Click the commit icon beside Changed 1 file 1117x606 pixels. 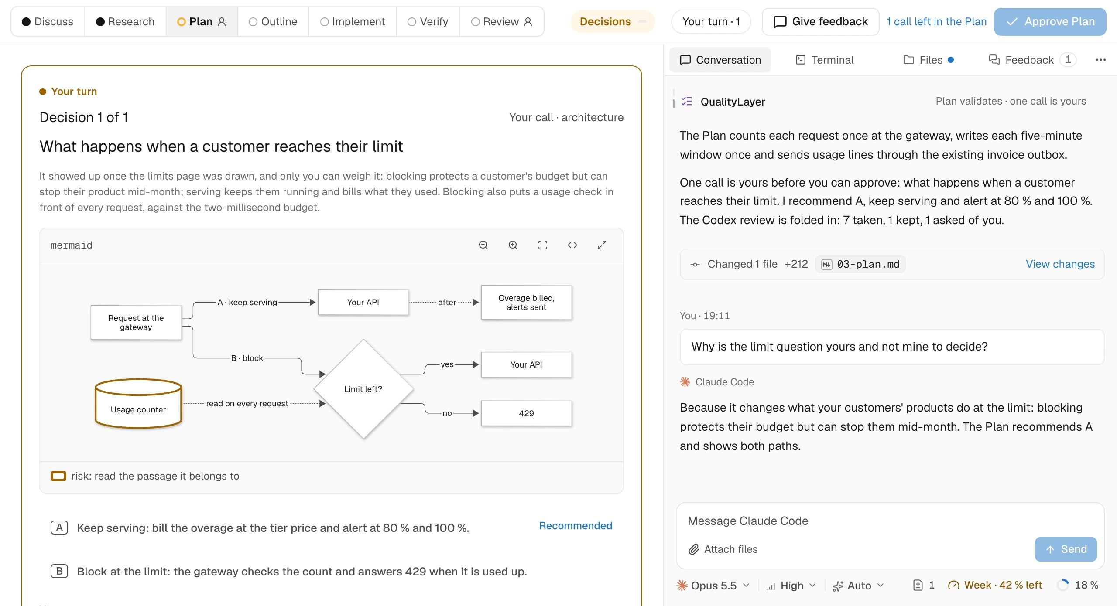[695, 264]
